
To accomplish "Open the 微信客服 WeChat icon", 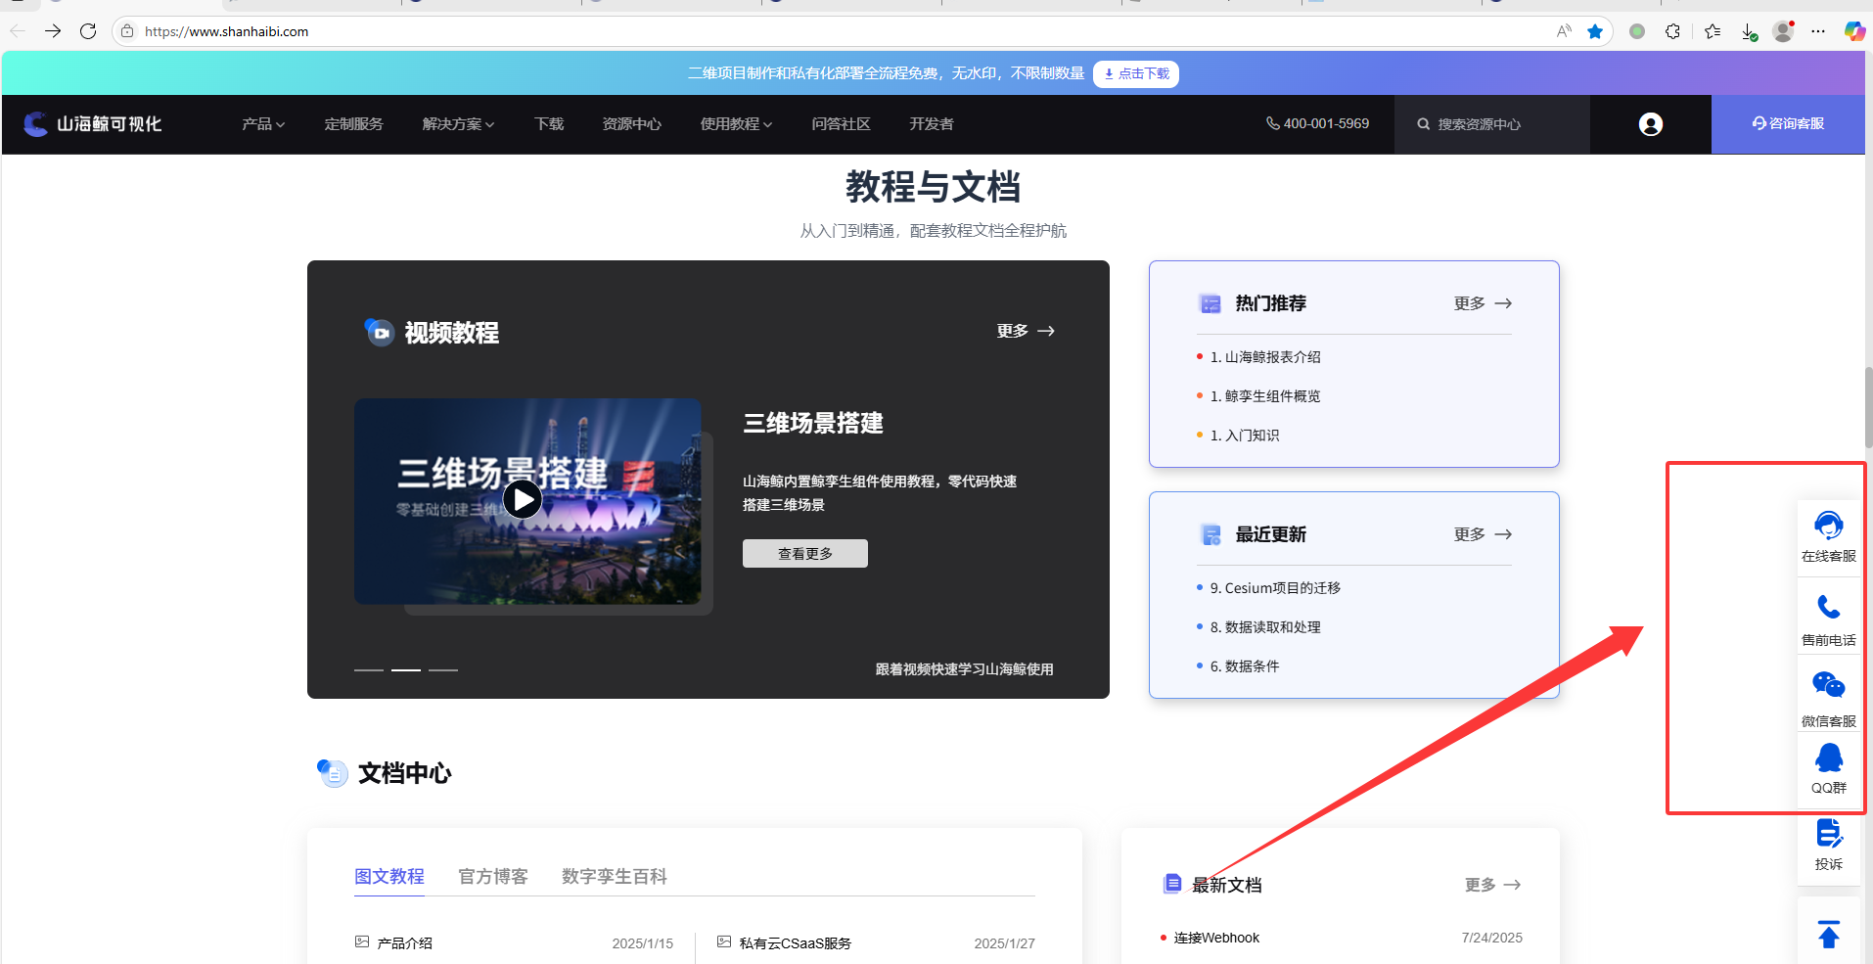I will [x=1828, y=685].
